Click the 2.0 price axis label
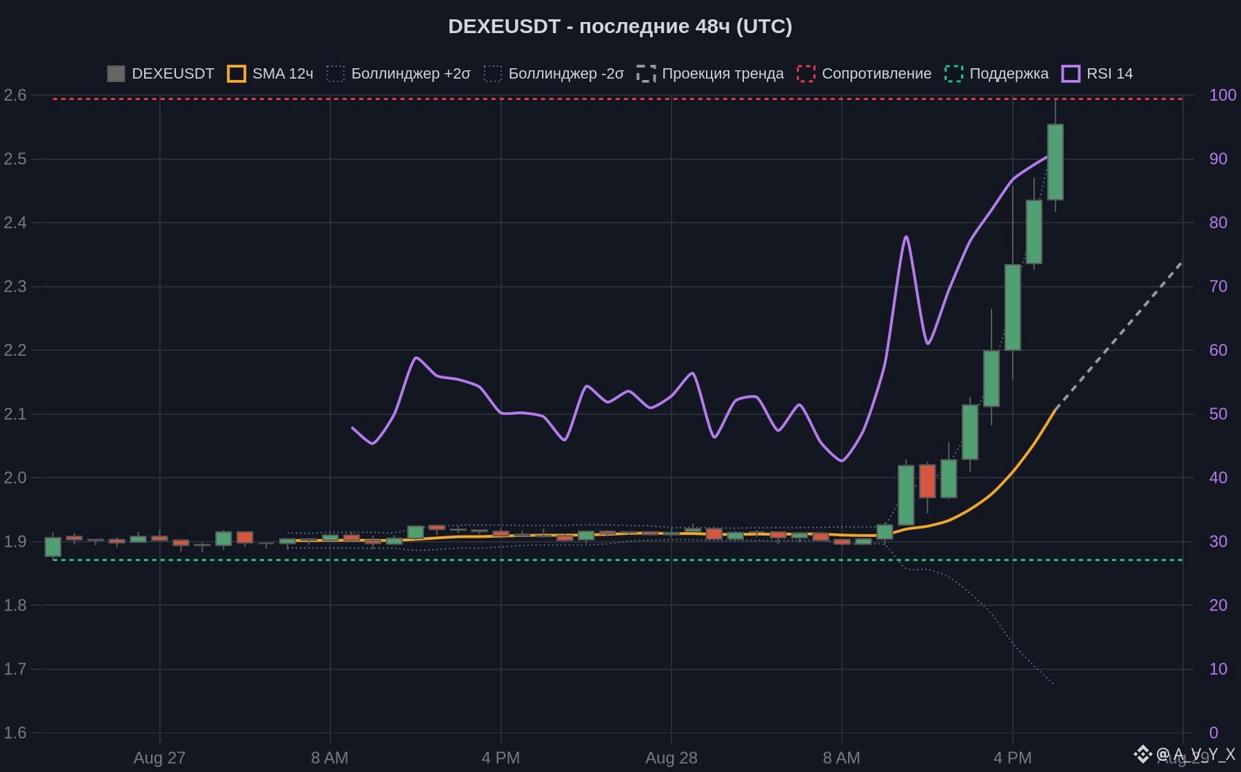This screenshot has height=772, width=1241. [x=15, y=478]
